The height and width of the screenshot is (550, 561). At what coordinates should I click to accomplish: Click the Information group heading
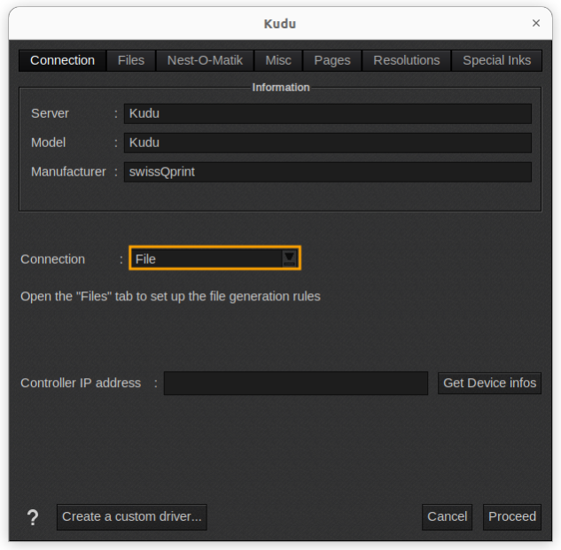pos(281,88)
